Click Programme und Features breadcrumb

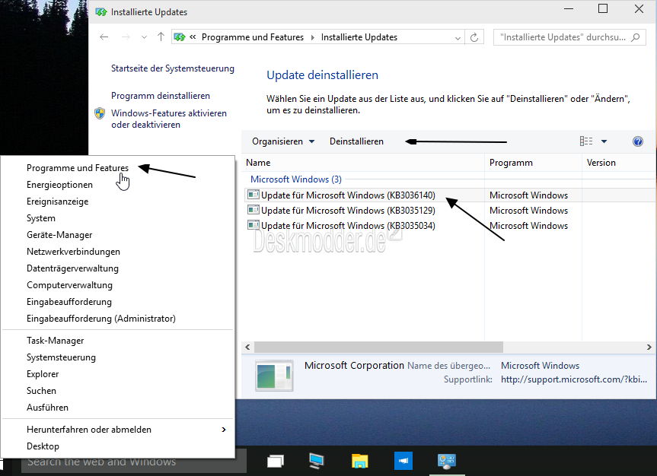click(x=252, y=37)
